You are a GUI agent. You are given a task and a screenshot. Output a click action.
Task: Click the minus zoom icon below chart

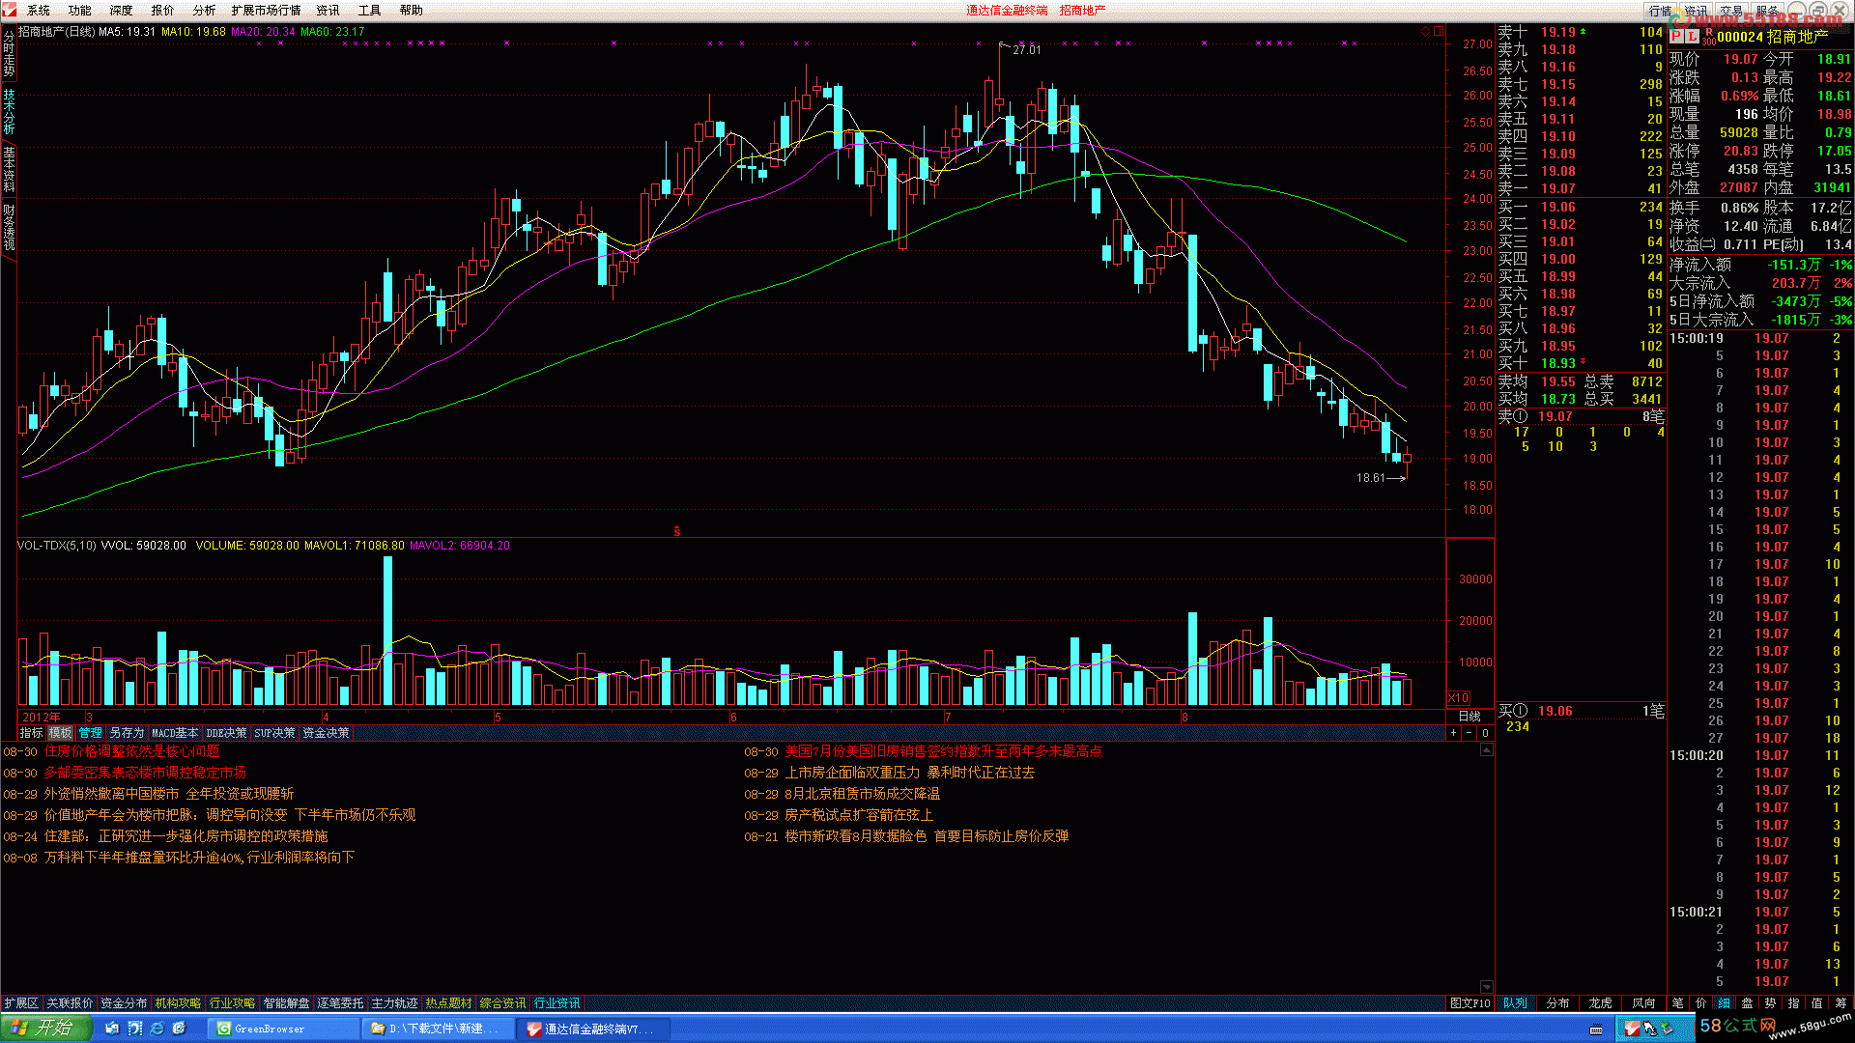(x=1469, y=733)
